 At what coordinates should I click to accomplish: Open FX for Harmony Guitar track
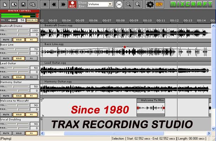coord(31,96)
